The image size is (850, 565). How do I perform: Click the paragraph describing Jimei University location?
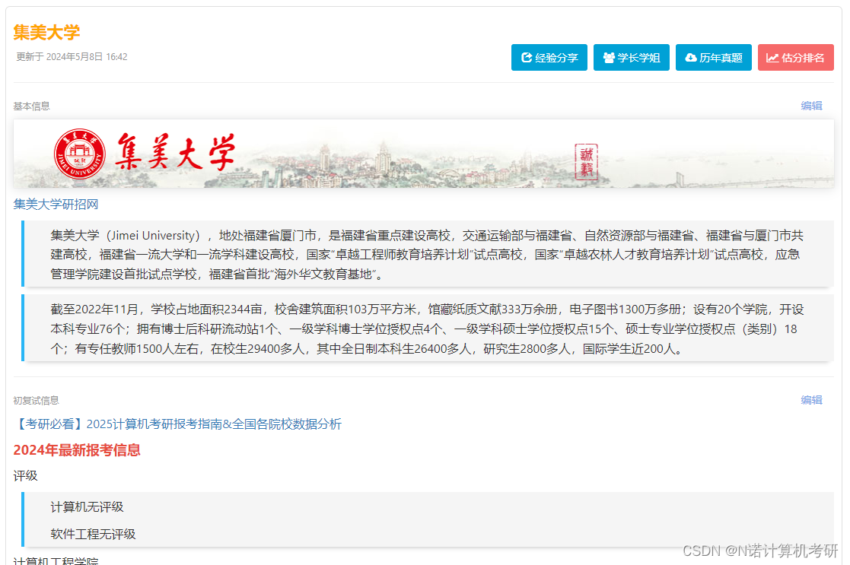[428, 255]
